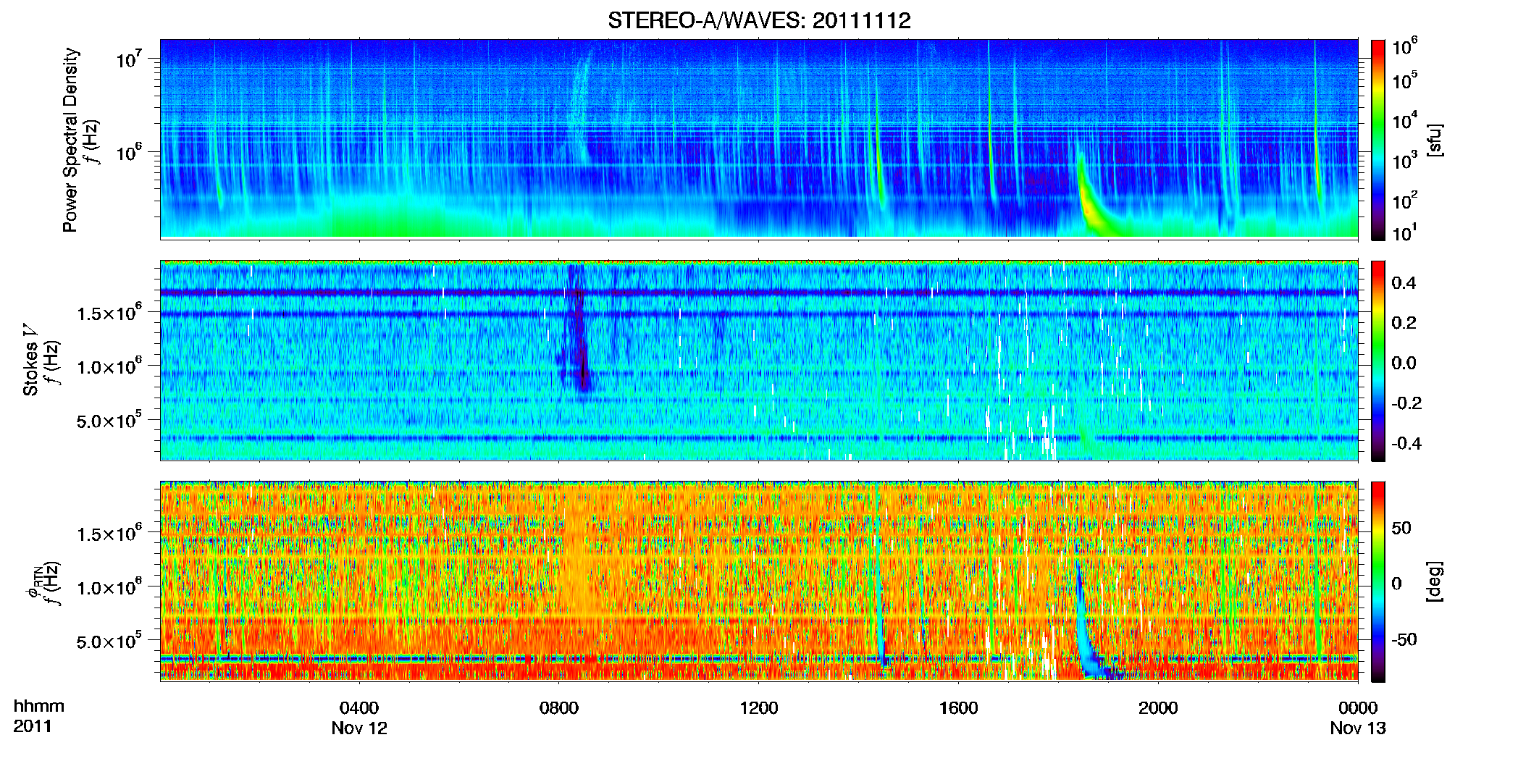This screenshot has height=782, width=1518.
Task: Select the φRTN angle spectrogram panel
Action: pos(759,581)
